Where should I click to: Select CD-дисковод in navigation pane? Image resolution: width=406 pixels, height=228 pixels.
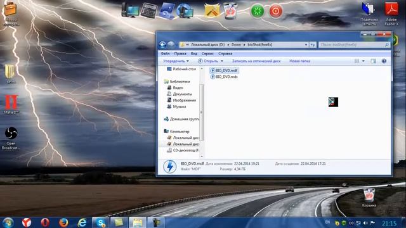tap(183, 150)
